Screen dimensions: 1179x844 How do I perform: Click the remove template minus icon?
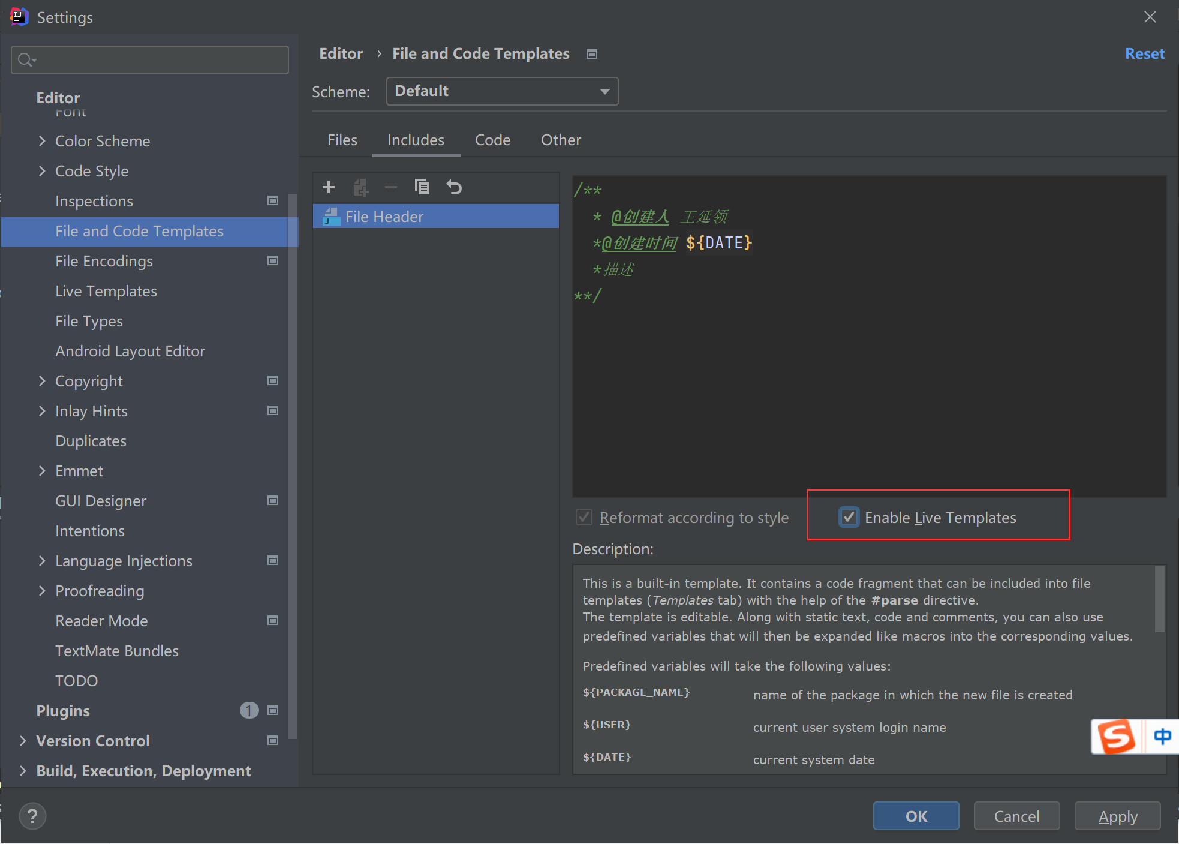point(391,187)
